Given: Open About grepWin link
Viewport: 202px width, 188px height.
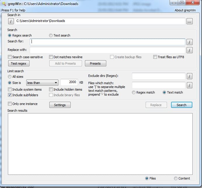Looking at the screenshot, I should pyautogui.click(x=187, y=10).
